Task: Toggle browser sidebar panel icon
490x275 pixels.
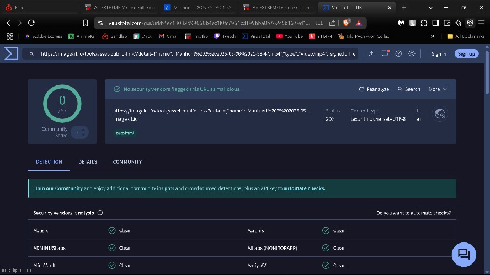Action: tap(435, 23)
